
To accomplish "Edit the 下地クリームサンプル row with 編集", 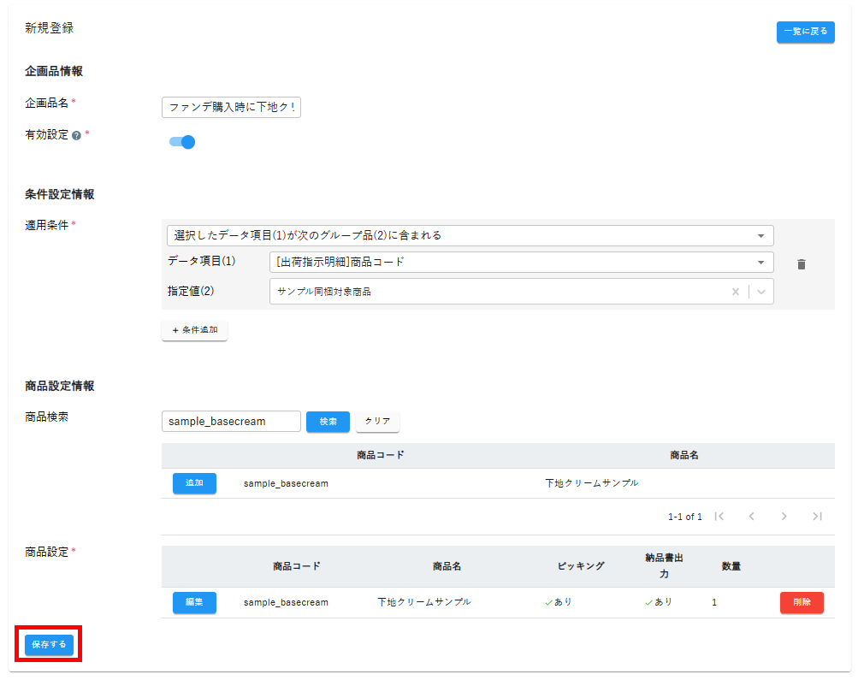I will (x=194, y=602).
